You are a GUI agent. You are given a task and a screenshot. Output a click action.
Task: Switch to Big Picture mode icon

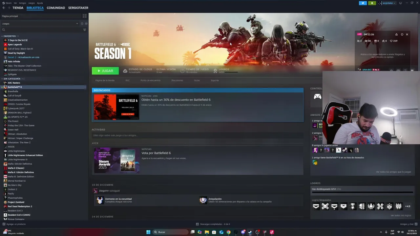pos(400,3)
